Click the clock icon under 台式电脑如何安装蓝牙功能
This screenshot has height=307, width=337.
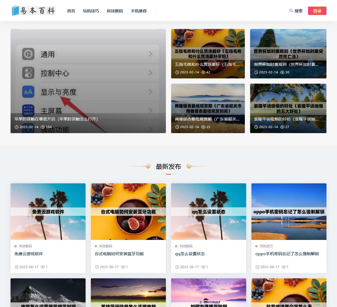(x=97, y=267)
